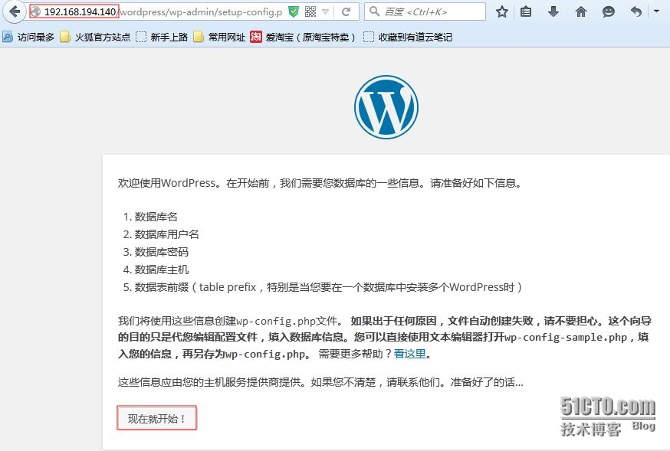Viewport: 670px width, 451px height.
Task: Click list item 数据库密码
Action: pos(162,252)
